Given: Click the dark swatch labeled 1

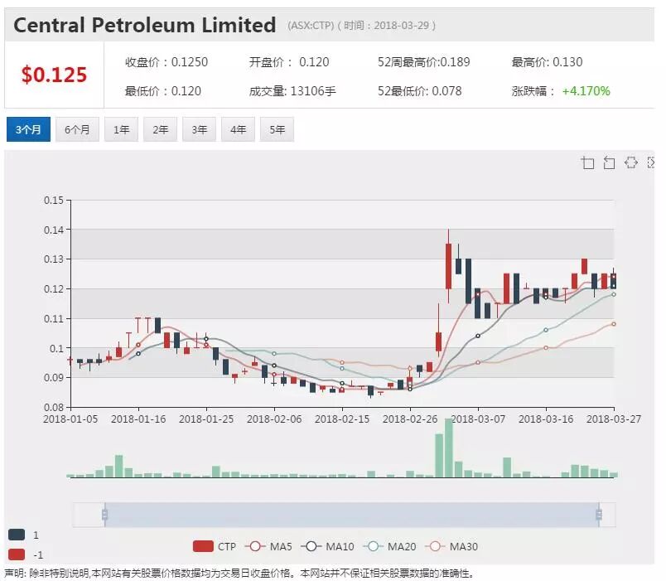Looking at the screenshot, I should point(17,535).
